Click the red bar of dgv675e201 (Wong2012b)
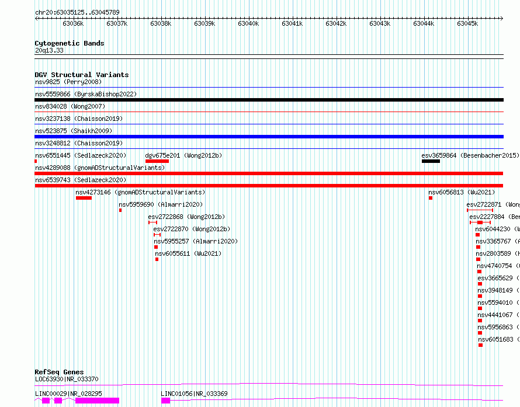The image size is (520, 407). pos(157,161)
